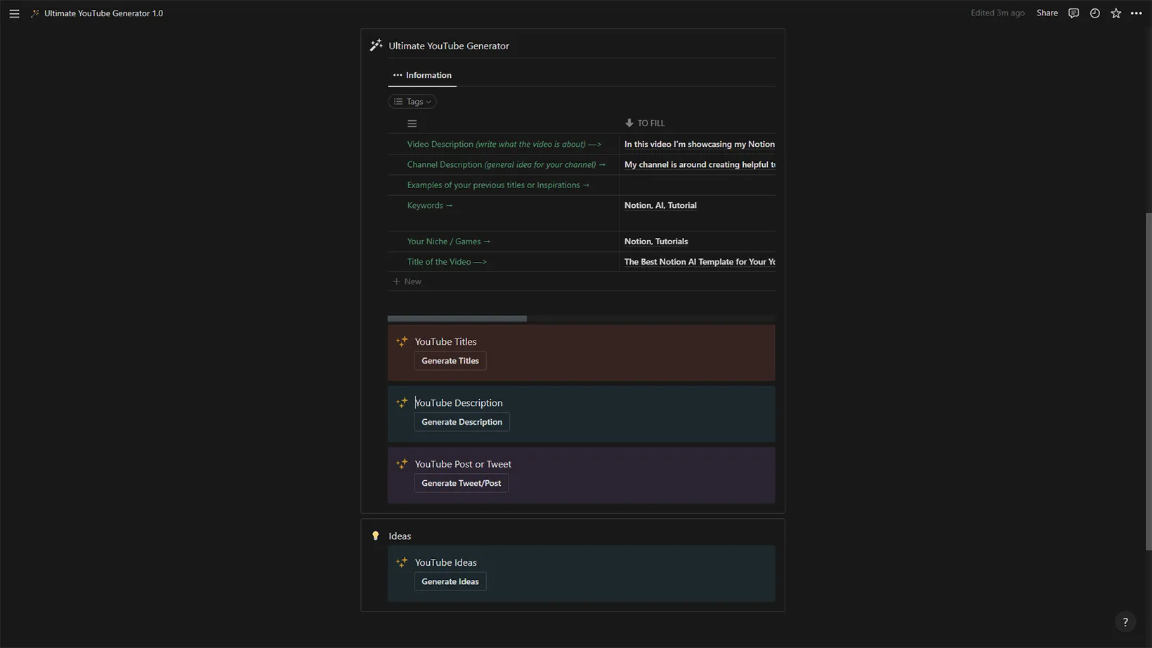1152x648 pixels.
Task: Click the YouTube Post or Tweet heading
Action: pyautogui.click(x=463, y=464)
